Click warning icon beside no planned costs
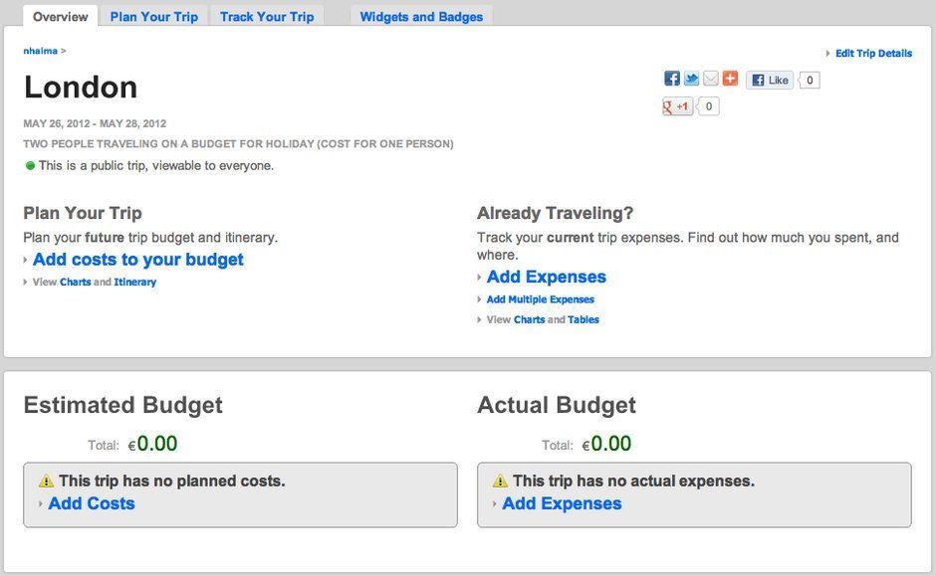936x576 pixels. 46,480
